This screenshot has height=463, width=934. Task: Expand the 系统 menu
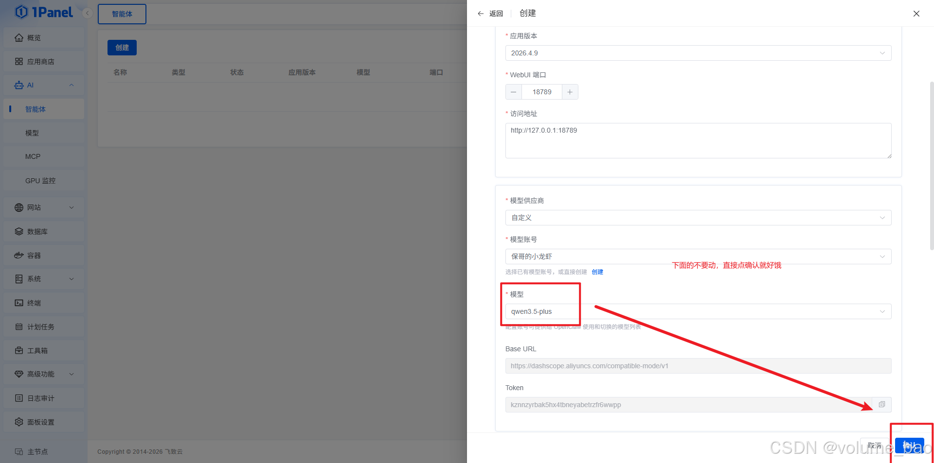(44, 279)
